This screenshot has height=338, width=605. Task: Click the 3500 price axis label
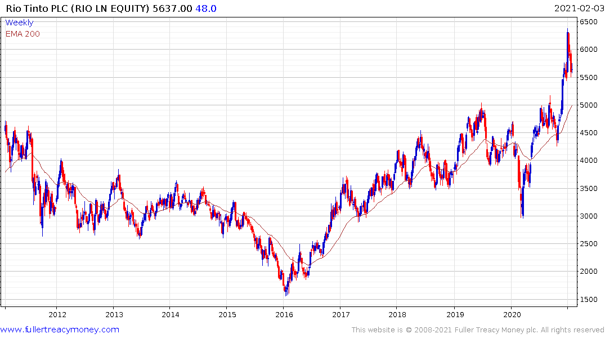click(x=589, y=189)
